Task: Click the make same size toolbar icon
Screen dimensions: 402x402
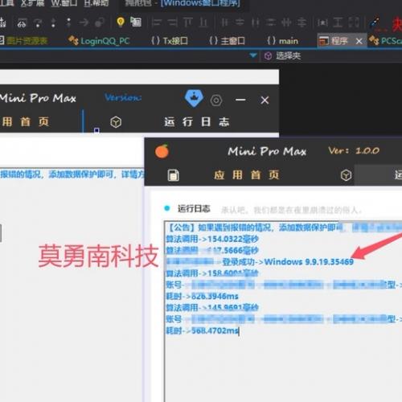Action: (354, 23)
